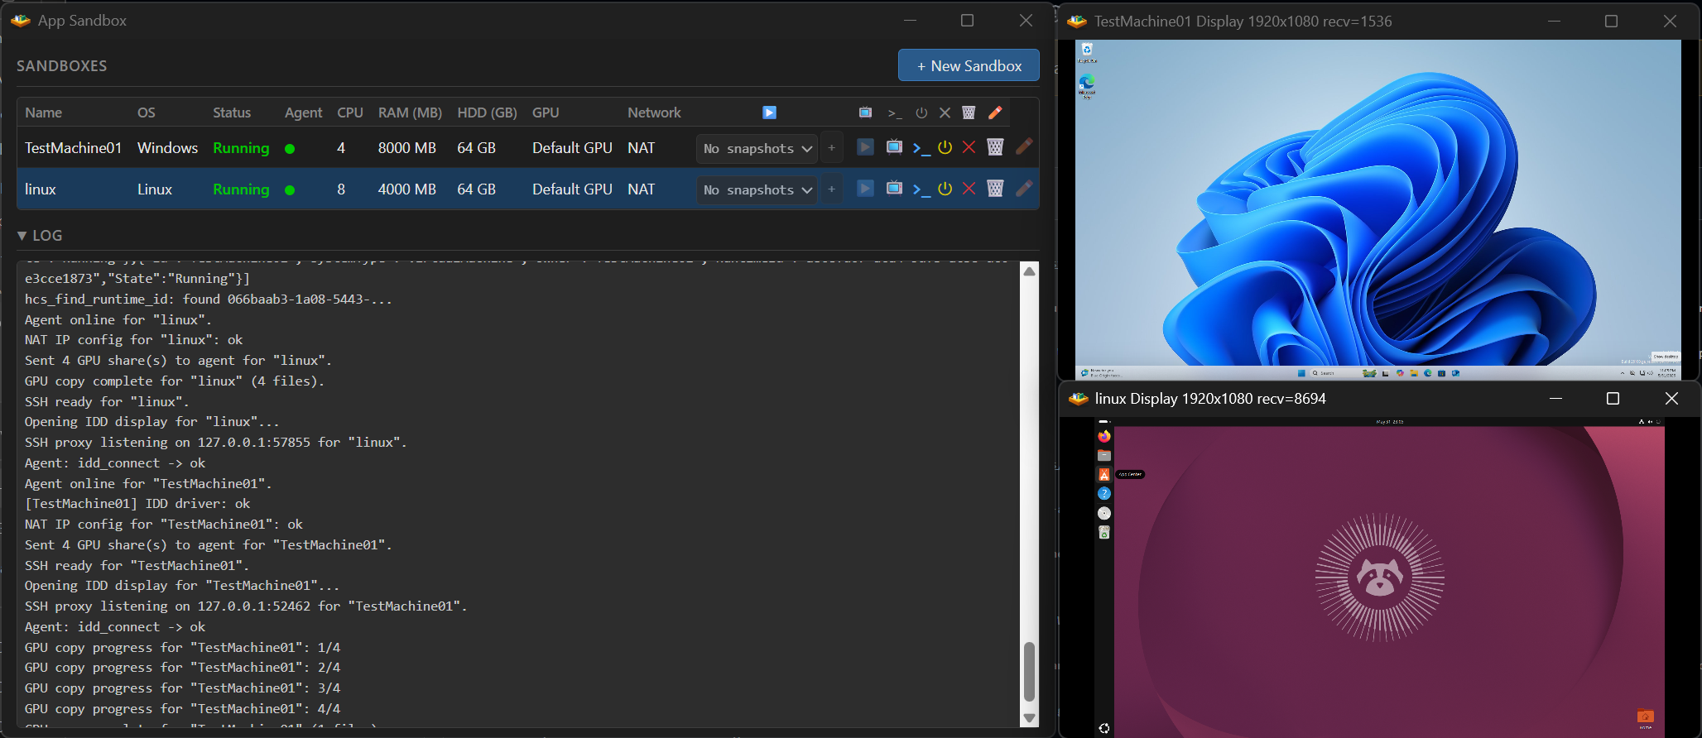Click log line '[TestMachine01] IDD driver: ok'
Viewport: 1702px width, 738px height.
tap(137, 503)
